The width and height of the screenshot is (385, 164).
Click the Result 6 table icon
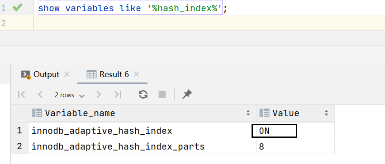pyautogui.click(x=91, y=74)
